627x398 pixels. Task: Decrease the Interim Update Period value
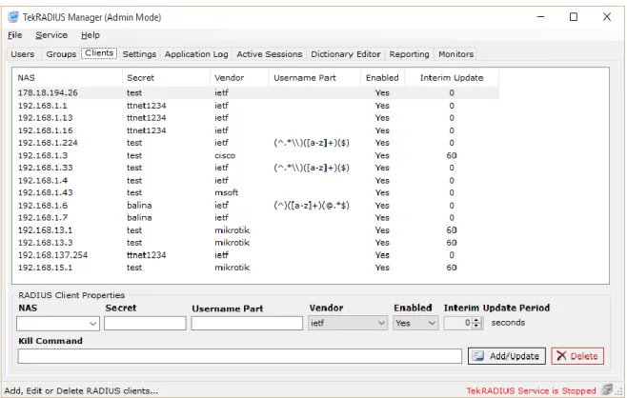(x=475, y=326)
